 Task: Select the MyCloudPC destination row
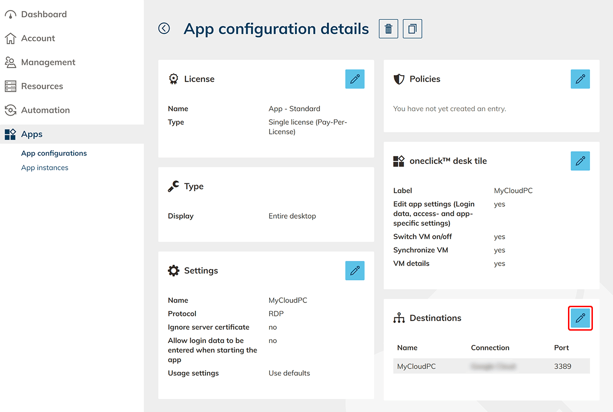pos(491,367)
